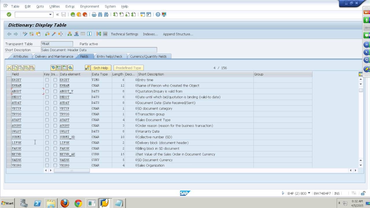Click the Print icon in the standard toolbar
370x208 pixels.
(x=94, y=14)
